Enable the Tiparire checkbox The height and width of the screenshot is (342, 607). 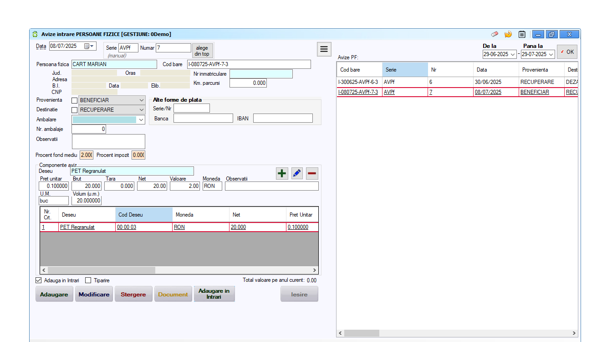(88, 280)
